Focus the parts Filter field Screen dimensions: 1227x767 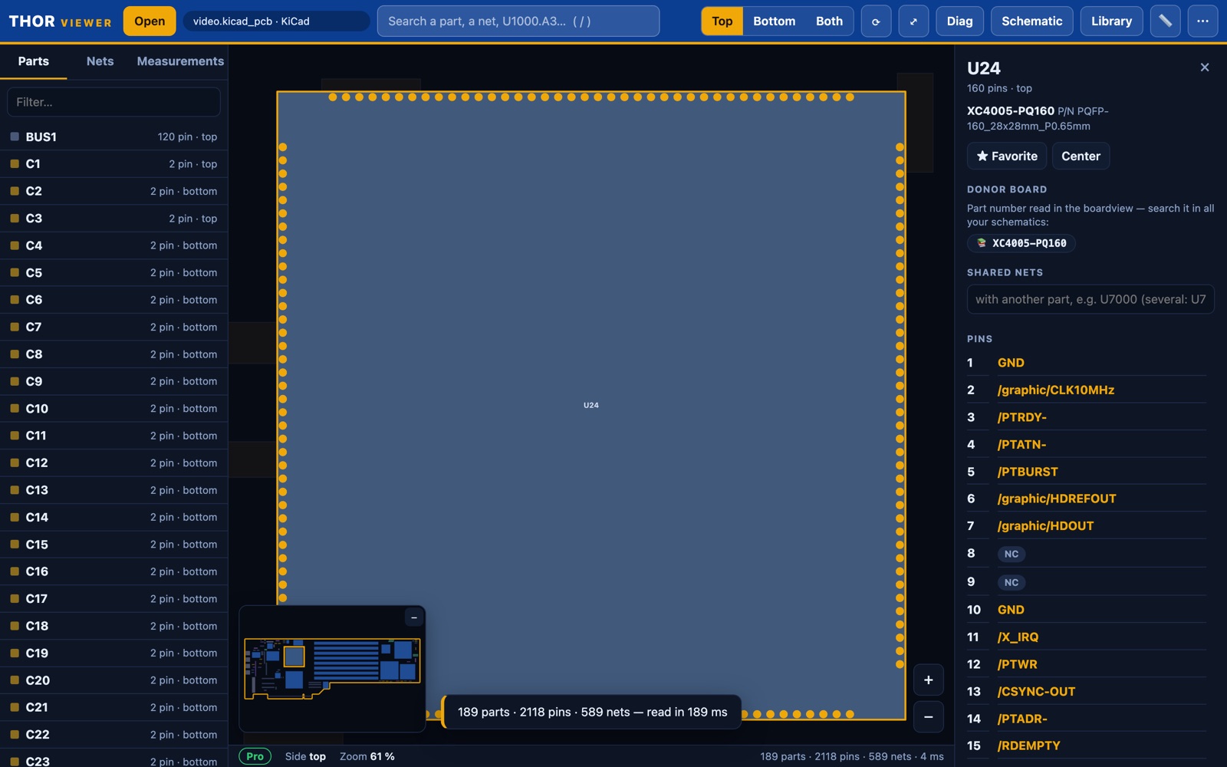tap(113, 102)
